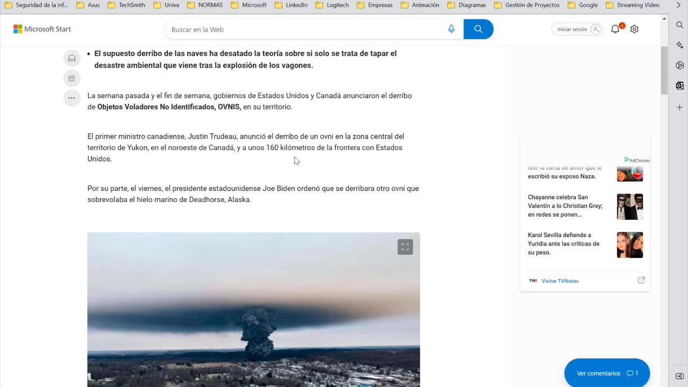This screenshot has height=387, width=688.
Task: Open the Gestión de Proyectos bookmarks folder
Action: pos(527,5)
